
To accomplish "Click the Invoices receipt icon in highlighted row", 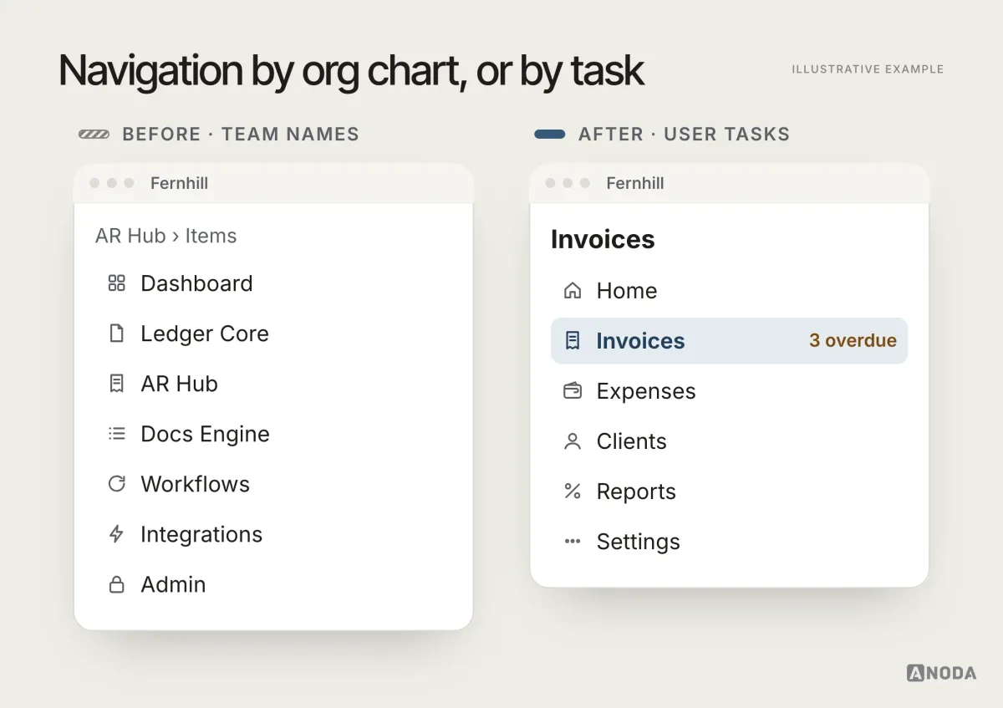I will pyautogui.click(x=573, y=341).
